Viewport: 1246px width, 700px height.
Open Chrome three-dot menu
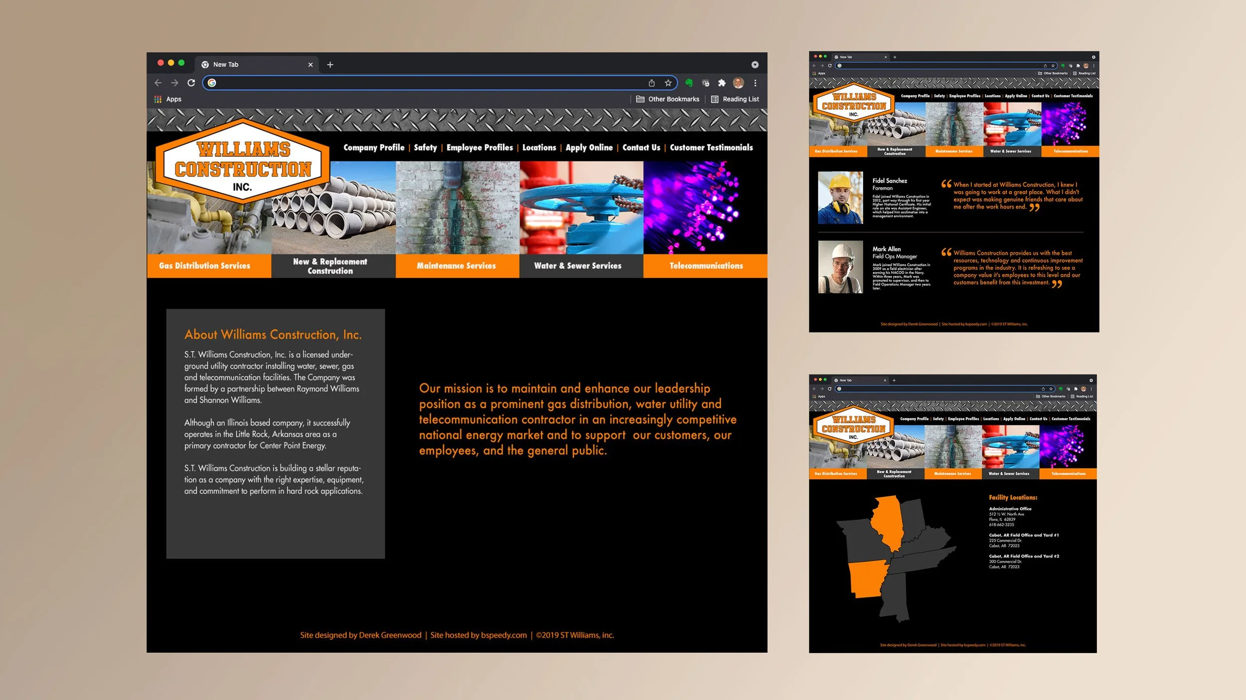755,83
